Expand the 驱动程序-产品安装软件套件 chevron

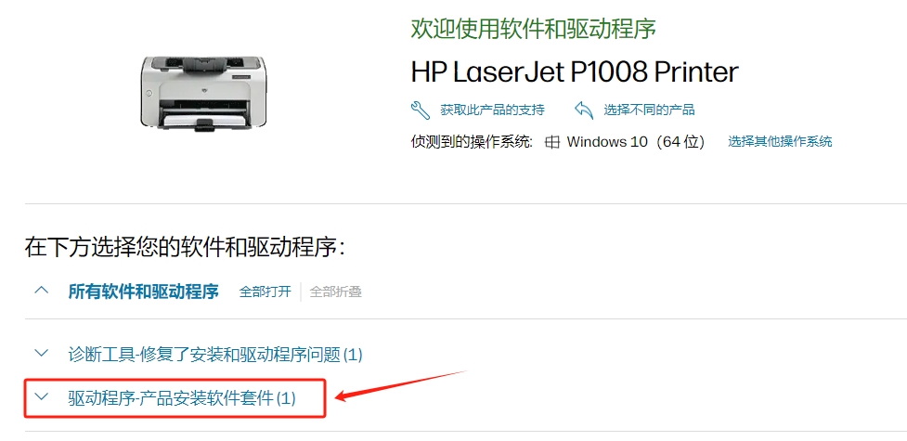coord(42,396)
